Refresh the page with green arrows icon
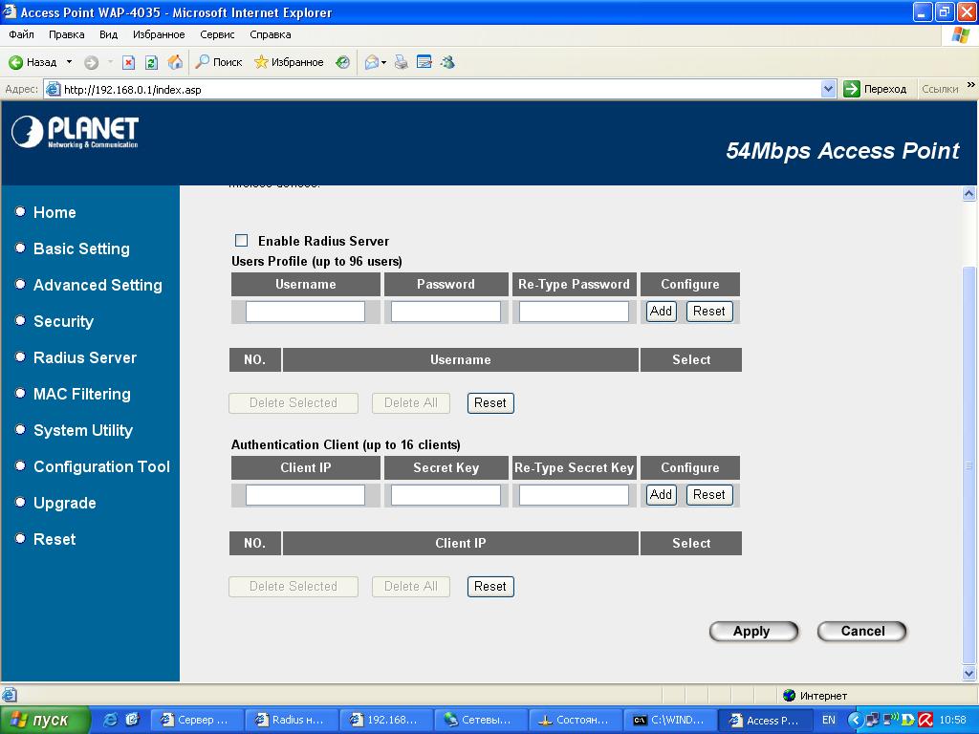The height and width of the screenshot is (734, 979). (151, 62)
